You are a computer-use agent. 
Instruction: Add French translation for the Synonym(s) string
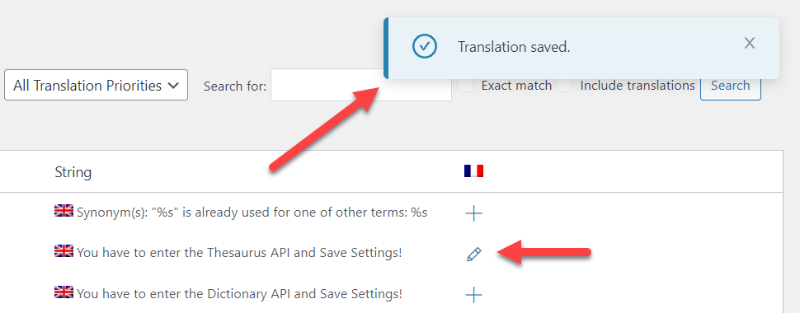473,213
